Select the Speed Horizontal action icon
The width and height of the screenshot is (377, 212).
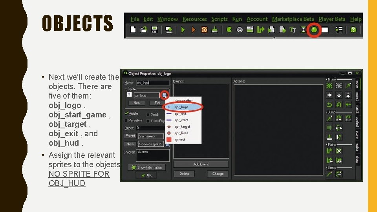pyautogui.click(x=329, y=95)
